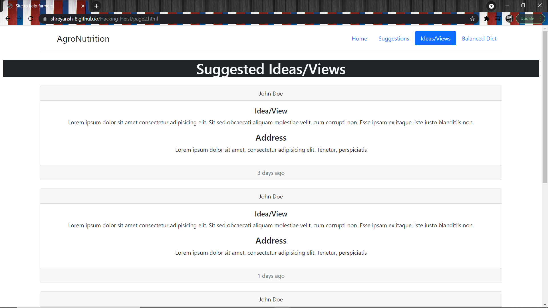Bookmark this page with star icon
Viewport: 548px width, 308px height.
tap(472, 19)
